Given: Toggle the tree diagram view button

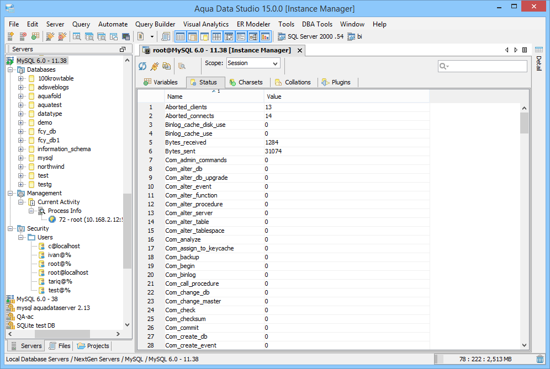Looking at the screenshot, I should pos(253,36).
